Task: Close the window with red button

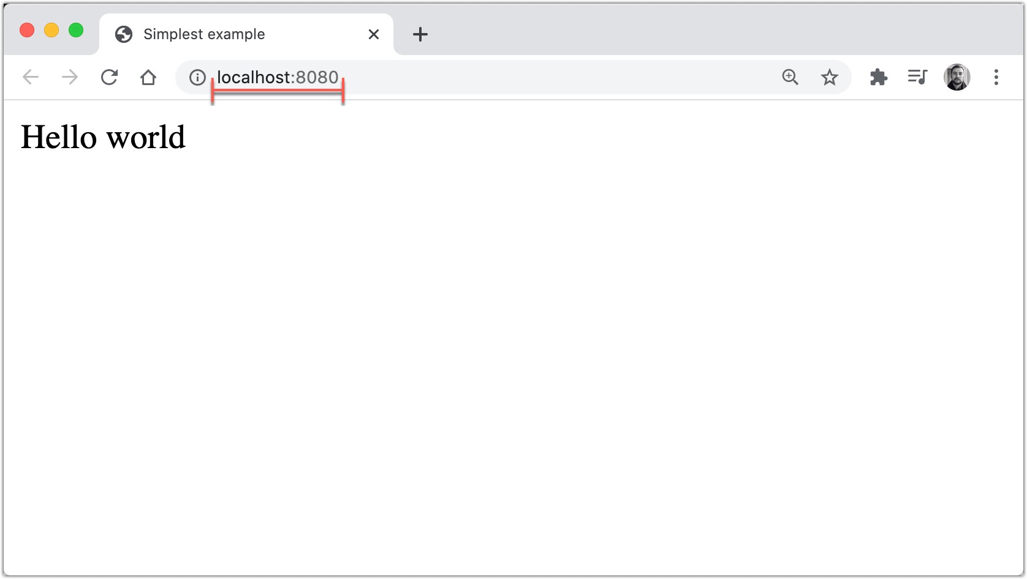Action: pyautogui.click(x=27, y=30)
